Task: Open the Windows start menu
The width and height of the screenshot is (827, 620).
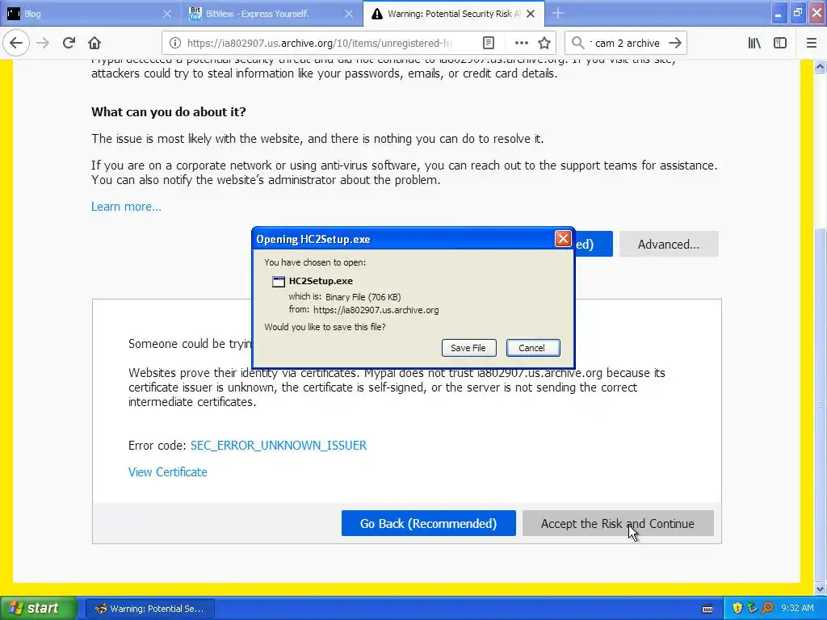Action: click(38, 609)
